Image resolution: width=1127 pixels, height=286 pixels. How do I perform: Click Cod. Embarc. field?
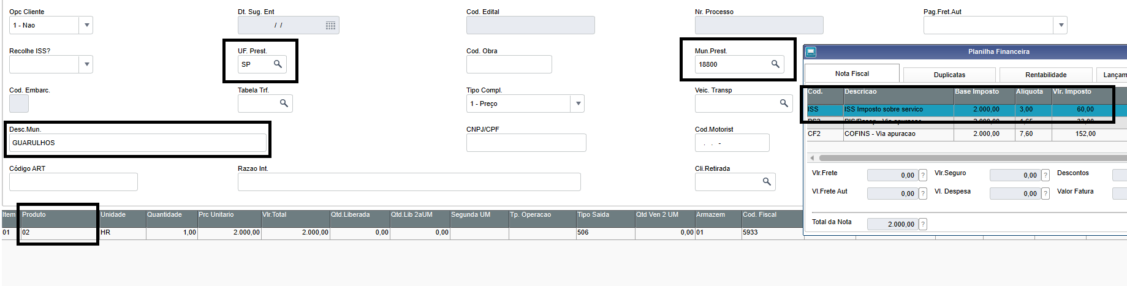(18, 103)
